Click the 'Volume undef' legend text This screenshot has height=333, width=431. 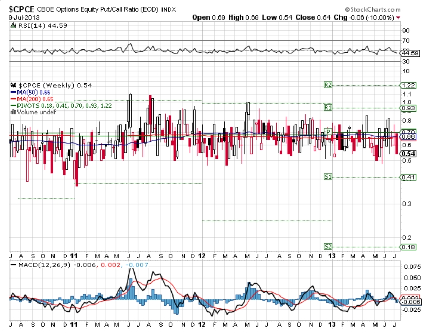pos(37,112)
